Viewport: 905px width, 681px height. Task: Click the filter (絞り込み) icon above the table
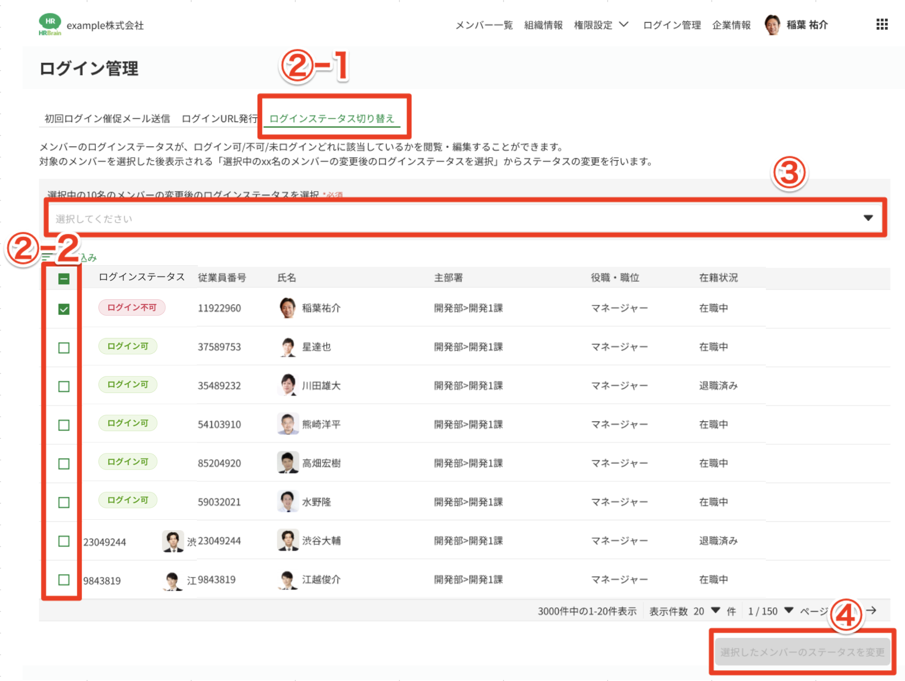coord(45,257)
